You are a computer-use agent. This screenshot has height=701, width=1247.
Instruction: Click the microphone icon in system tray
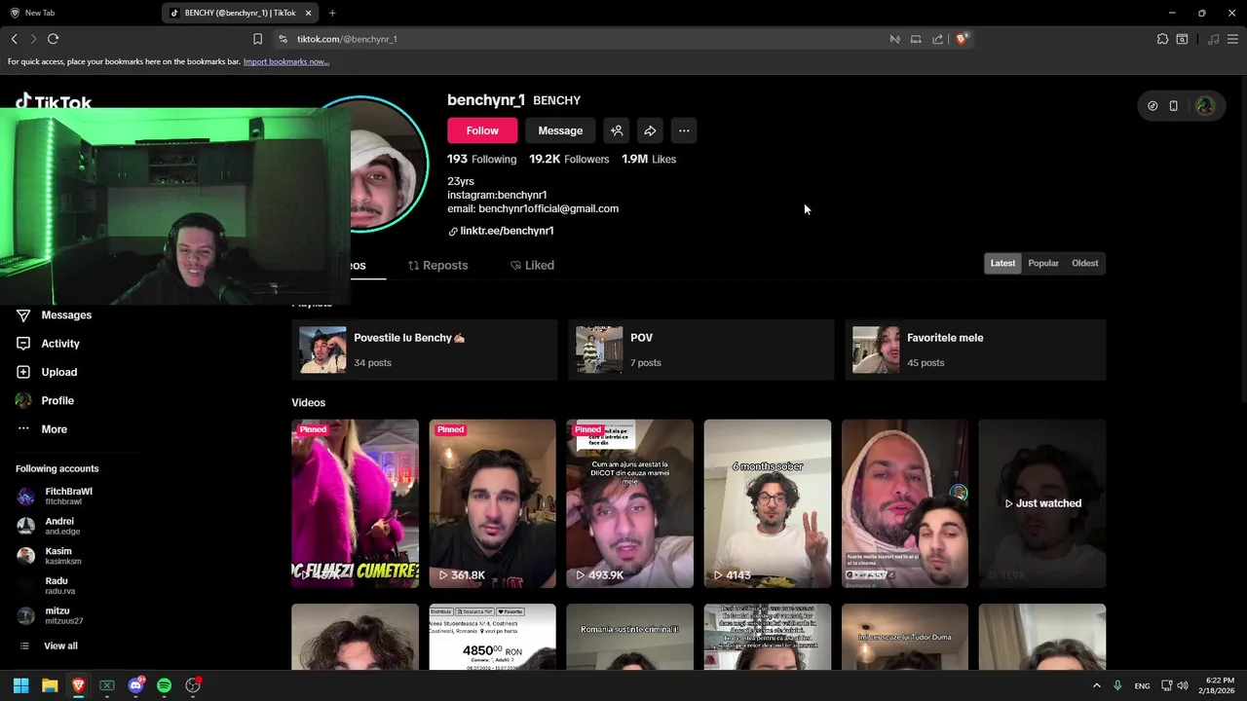pos(1117,685)
